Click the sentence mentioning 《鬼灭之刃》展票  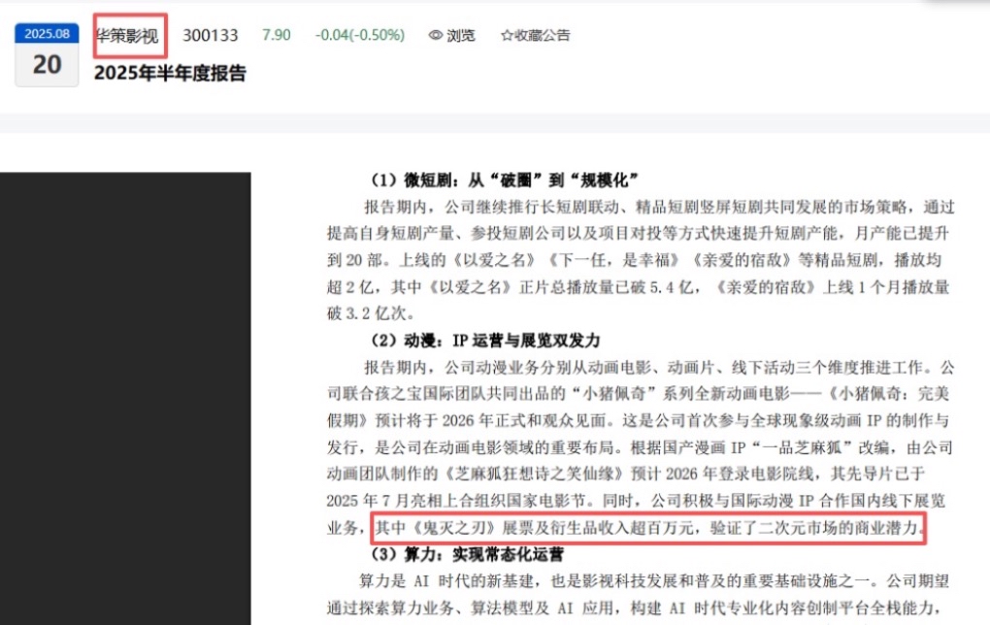click(649, 528)
